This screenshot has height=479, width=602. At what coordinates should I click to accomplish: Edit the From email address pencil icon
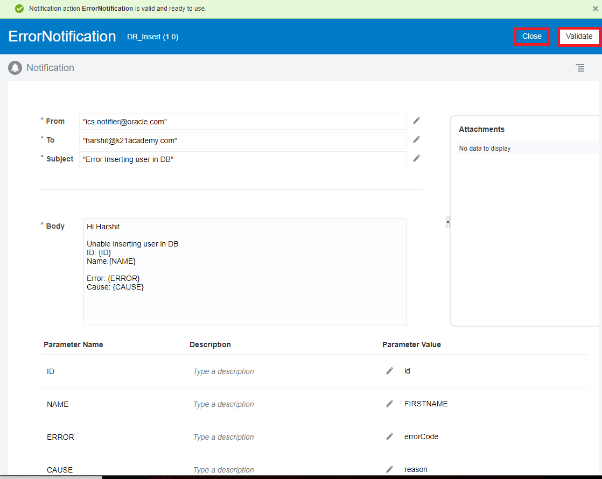pos(416,121)
